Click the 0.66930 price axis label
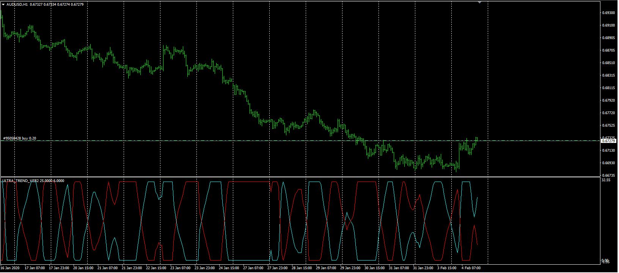 click(x=608, y=163)
